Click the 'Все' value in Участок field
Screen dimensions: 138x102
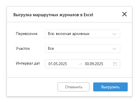pyautogui.click(x=51, y=49)
